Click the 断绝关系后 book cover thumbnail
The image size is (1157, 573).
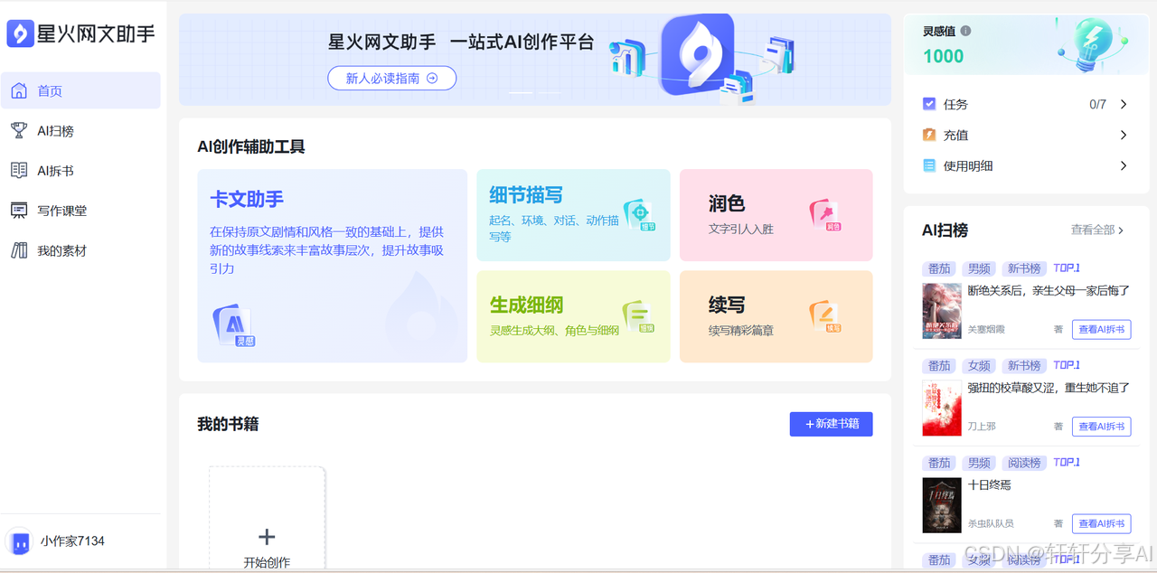(941, 311)
